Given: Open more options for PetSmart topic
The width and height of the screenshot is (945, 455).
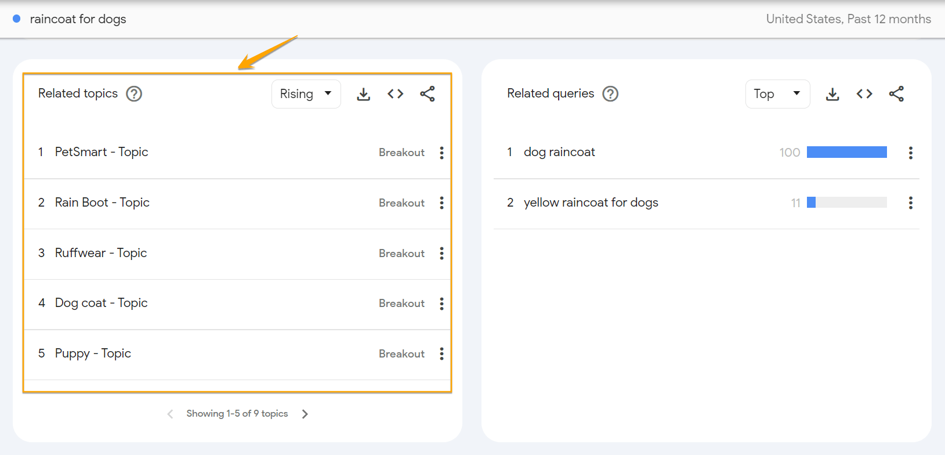Looking at the screenshot, I should (441, 153).
